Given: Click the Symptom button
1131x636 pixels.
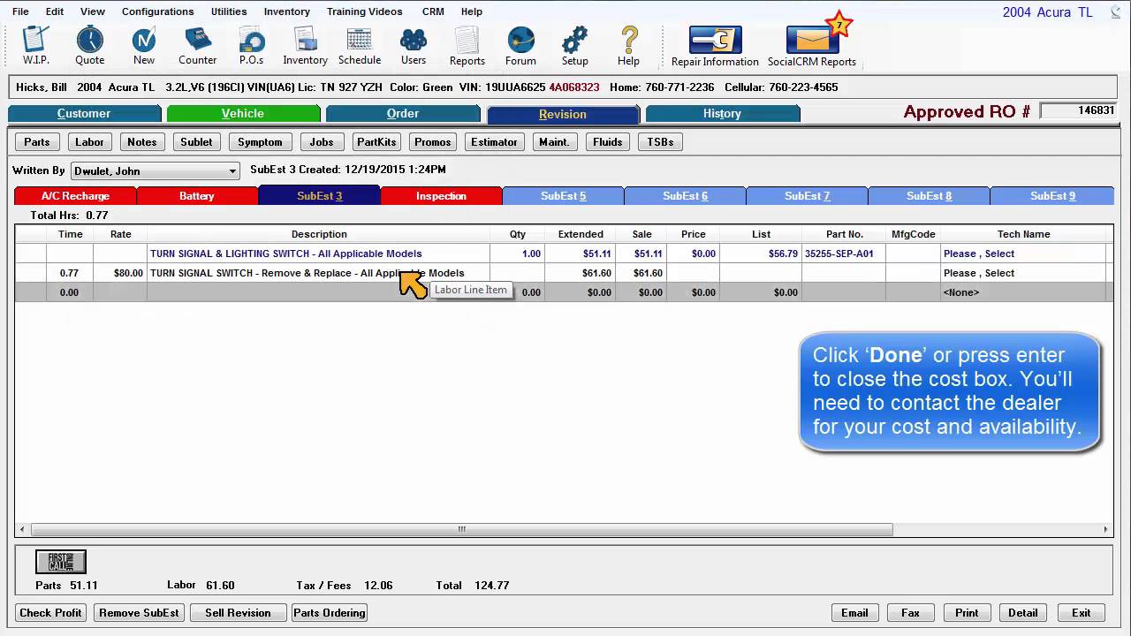Looking at the screenshot, I should click(260, 142).
